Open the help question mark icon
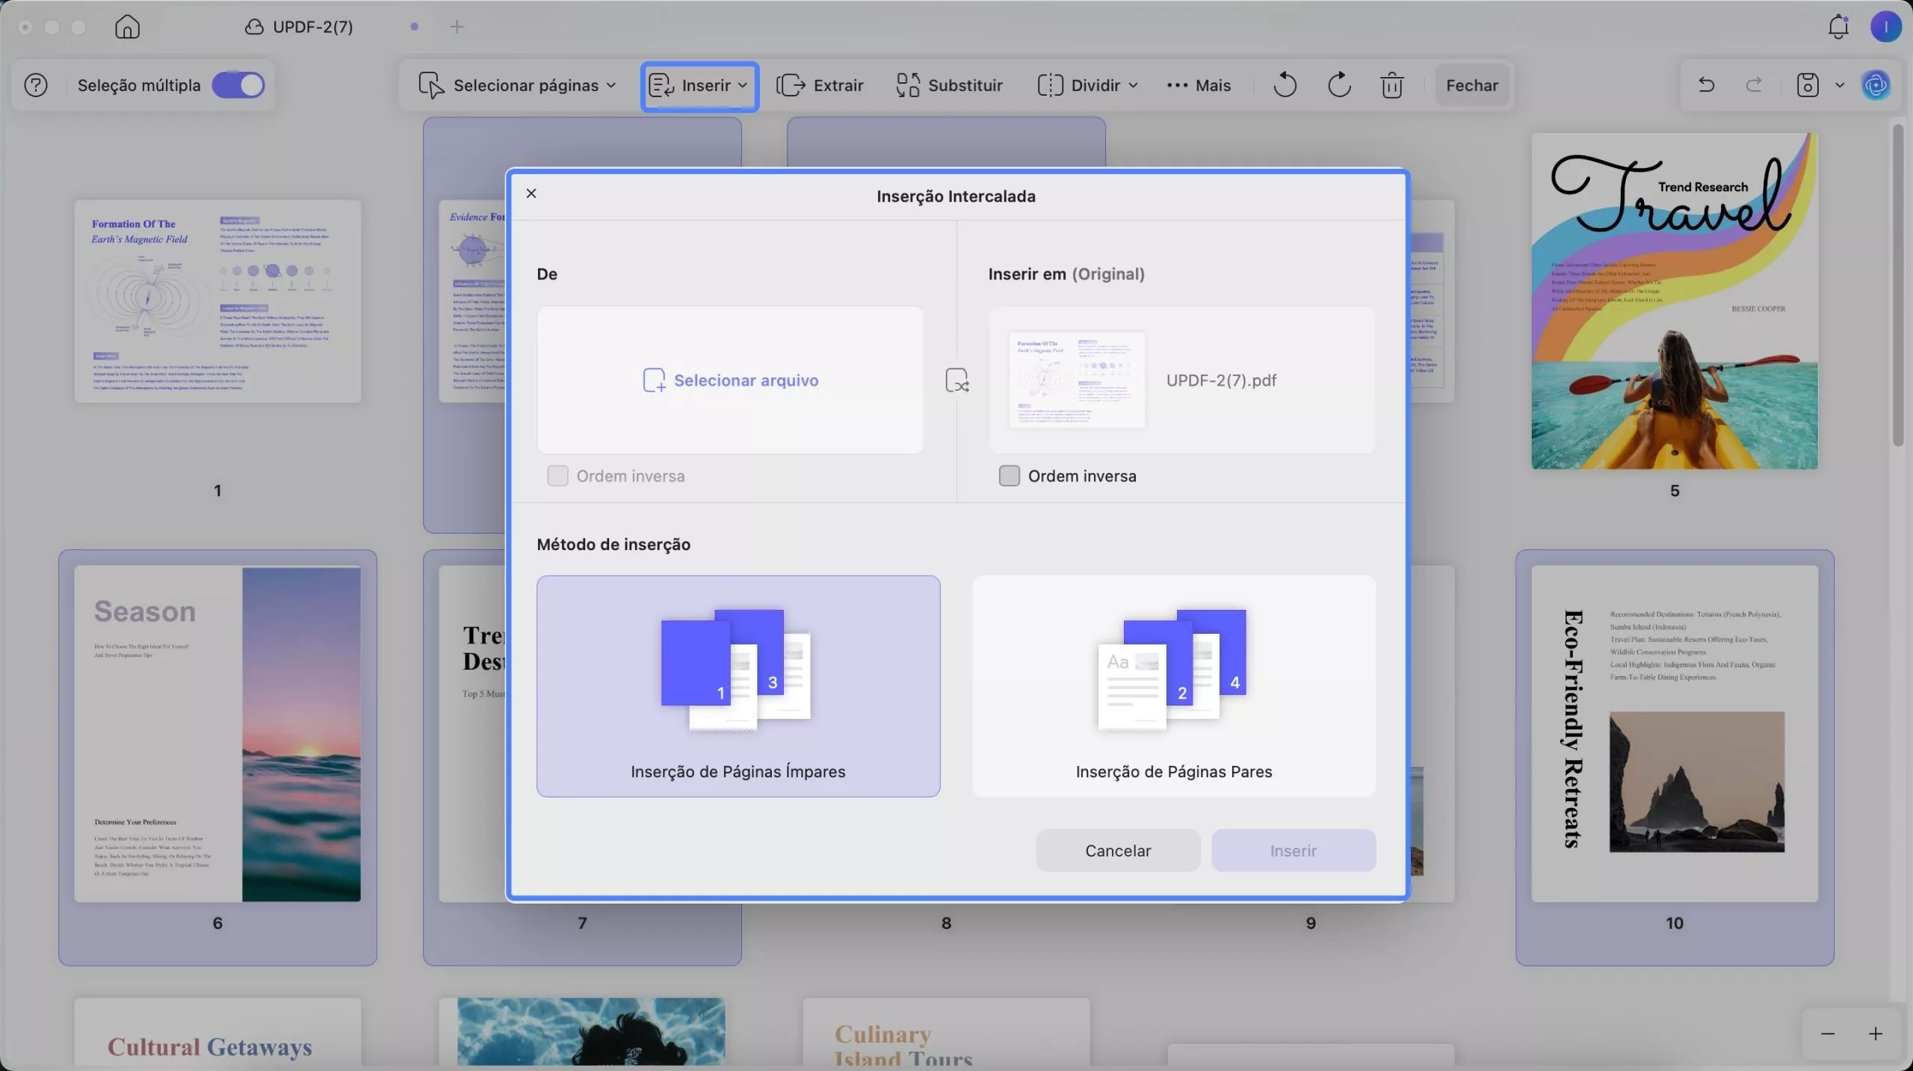 pyautogui.click(x=36, y=85)
